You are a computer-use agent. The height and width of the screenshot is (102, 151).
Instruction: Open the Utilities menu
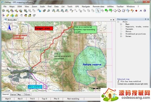tap(110, 6)
